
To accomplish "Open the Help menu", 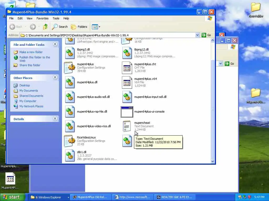I will point(66,18).
